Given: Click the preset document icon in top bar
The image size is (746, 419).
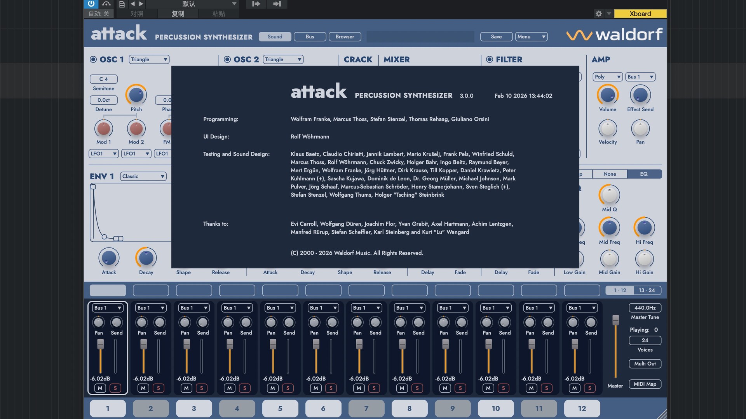Looking at the screenshot, I should coord(122,4).
